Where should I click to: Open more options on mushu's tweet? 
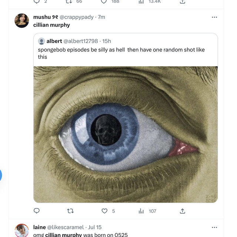click(214, 17)
